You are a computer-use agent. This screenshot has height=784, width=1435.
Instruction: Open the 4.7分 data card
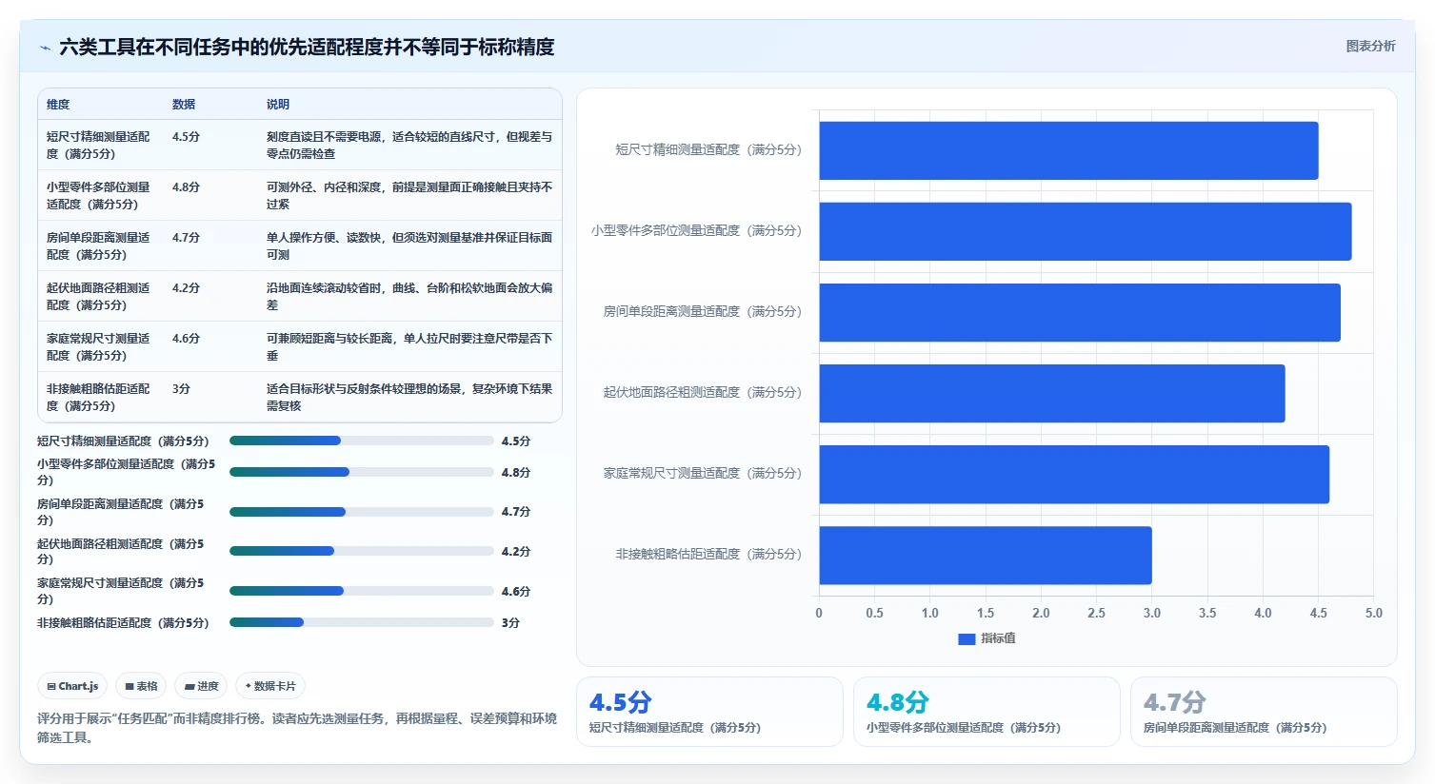pos(1264,712)
